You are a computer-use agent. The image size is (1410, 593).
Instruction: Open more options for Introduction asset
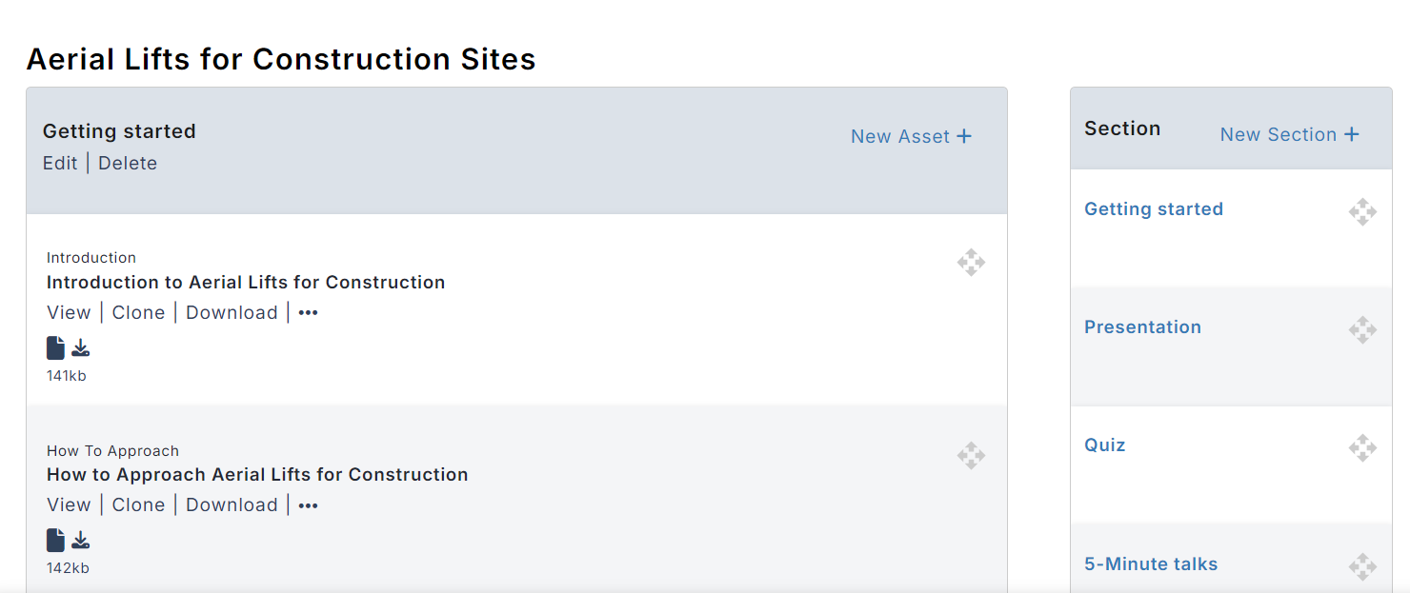[308, 313]
